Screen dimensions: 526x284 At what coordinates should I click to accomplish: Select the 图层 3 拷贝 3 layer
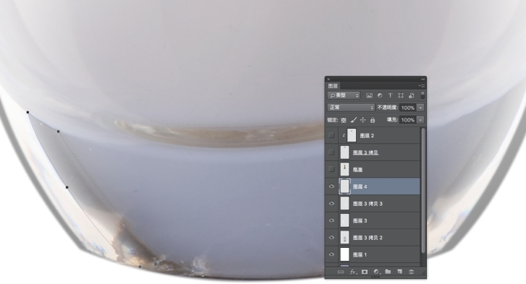pyautogui.click(x=373, y=203)
